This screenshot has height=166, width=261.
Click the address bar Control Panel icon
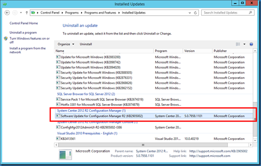[33, 13]
